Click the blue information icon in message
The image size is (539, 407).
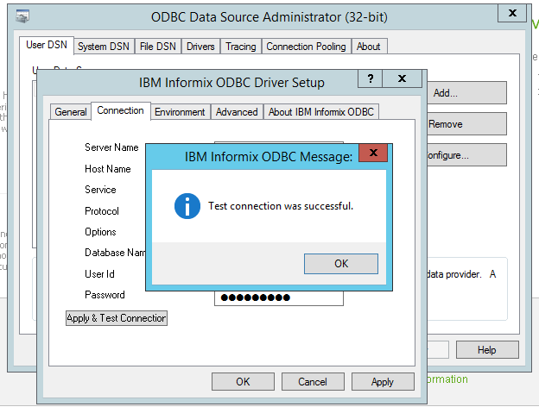[x=187, y=206]
